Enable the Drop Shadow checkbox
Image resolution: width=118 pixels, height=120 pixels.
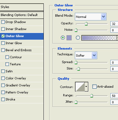point(3,22)
